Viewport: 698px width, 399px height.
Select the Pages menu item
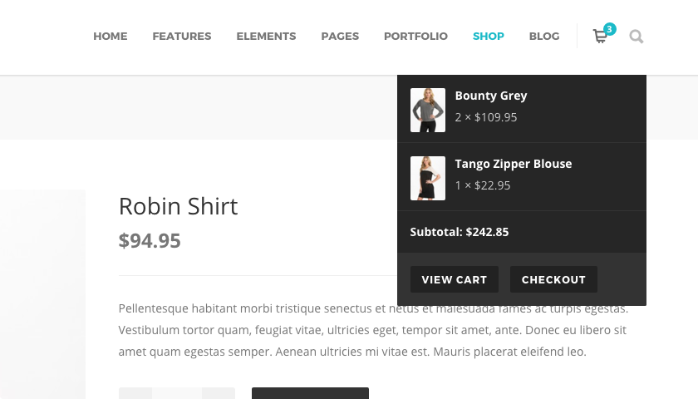340,37
